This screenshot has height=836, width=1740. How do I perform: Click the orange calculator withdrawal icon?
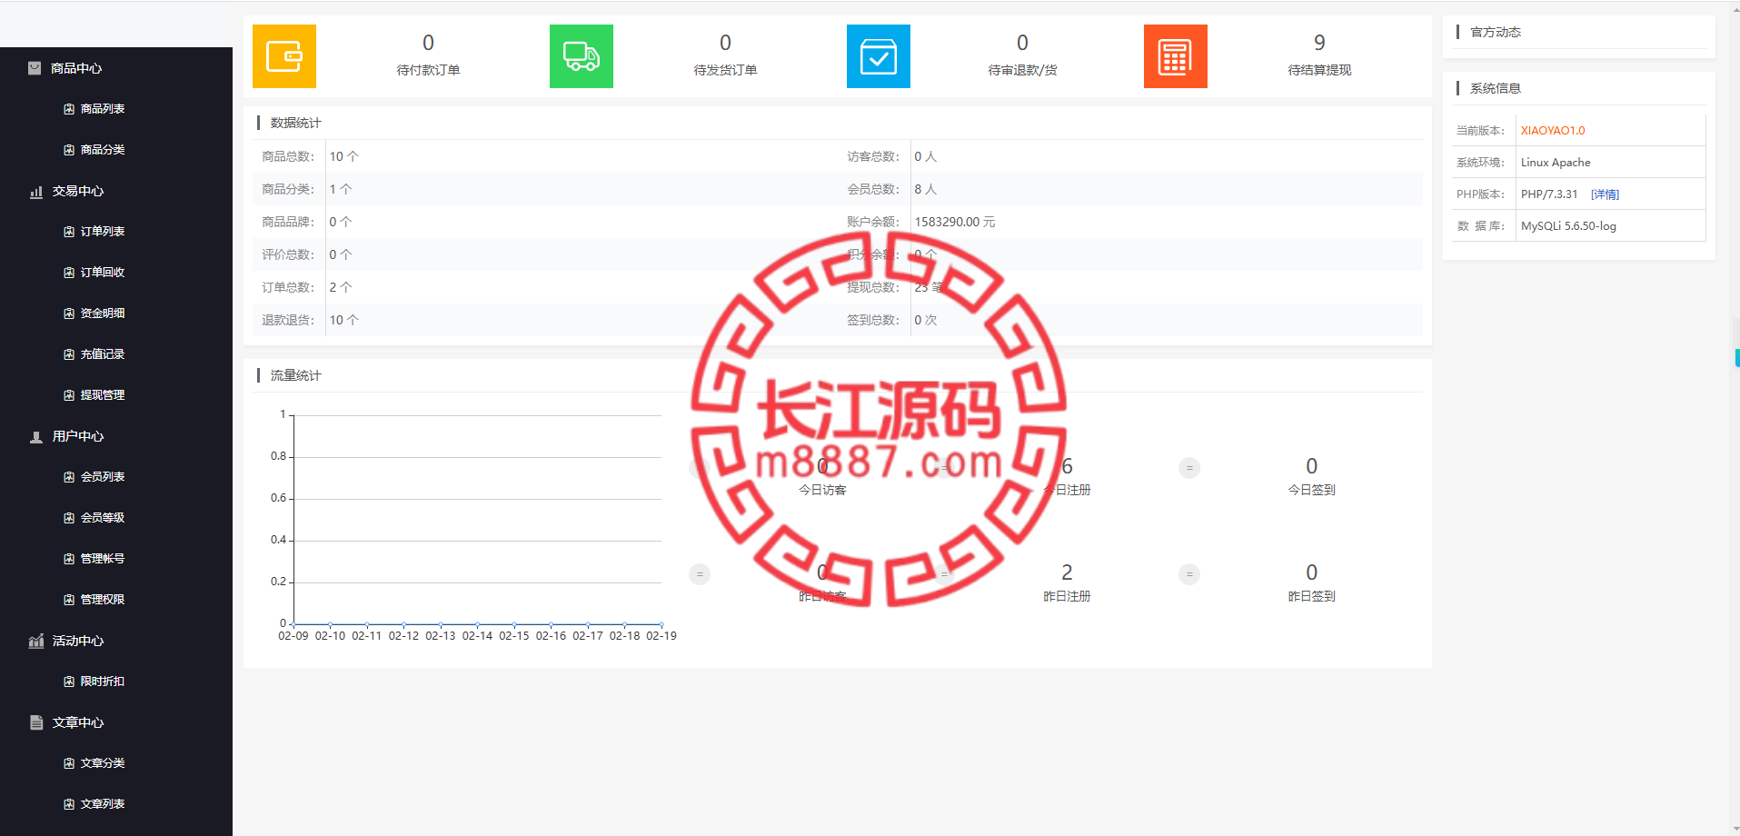point(1176,56)
